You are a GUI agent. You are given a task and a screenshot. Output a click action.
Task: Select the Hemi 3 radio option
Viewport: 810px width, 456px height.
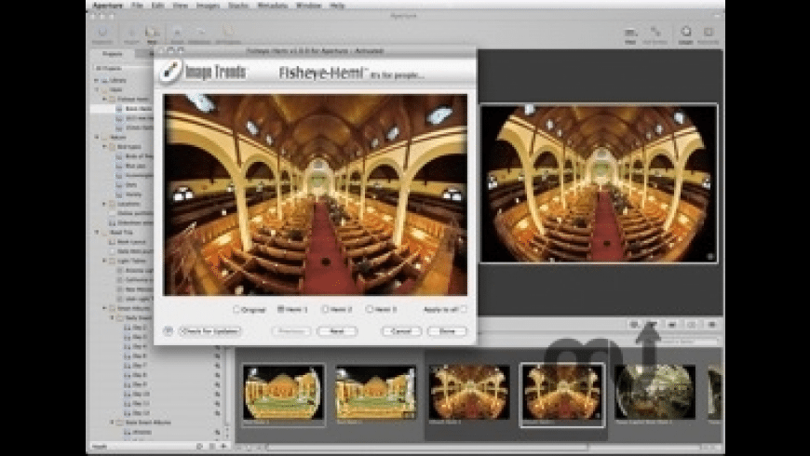(369, 309)
